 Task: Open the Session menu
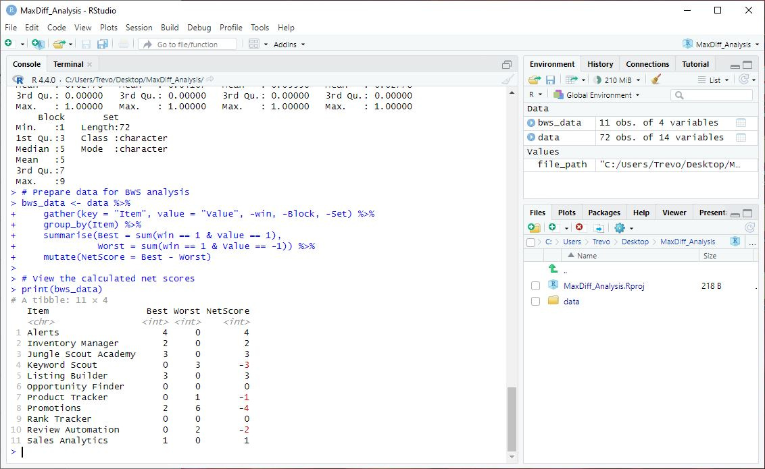(139, 28)
